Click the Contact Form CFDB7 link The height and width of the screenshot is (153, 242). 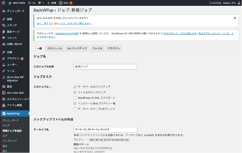click(64, 34)
